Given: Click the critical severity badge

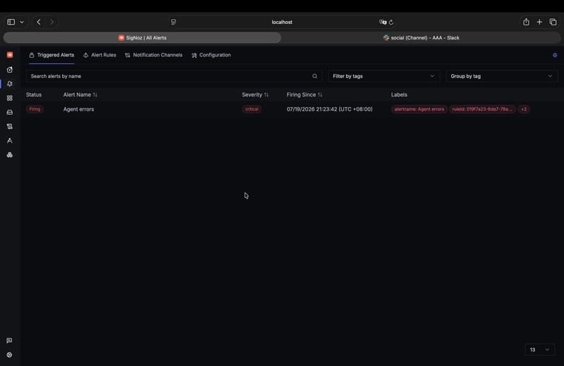Looking at the screenshot, I should coord(252,109).
